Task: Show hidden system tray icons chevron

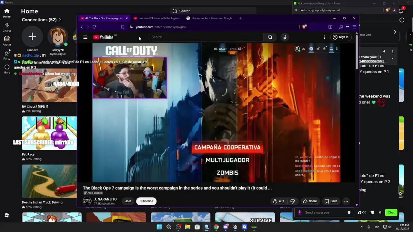Action: [x=362, y=227]
